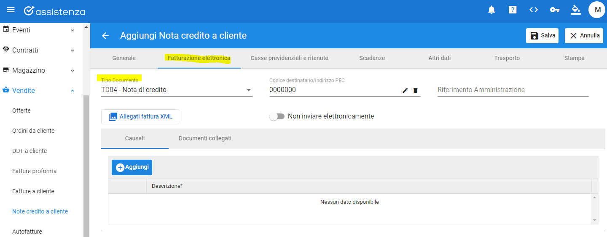Click the Riferimento Amministrazione field
Viewport: 607px width, 237px height.
513,90
